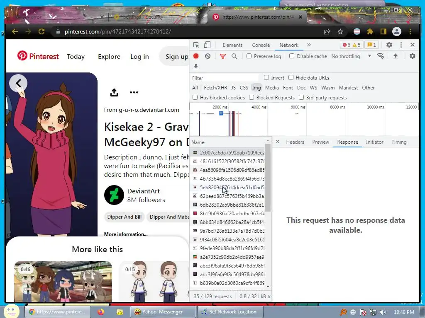Check Blocked Requests checkbox
The width and height of the screenshot is (425, 318).
[x=252, y=97]
